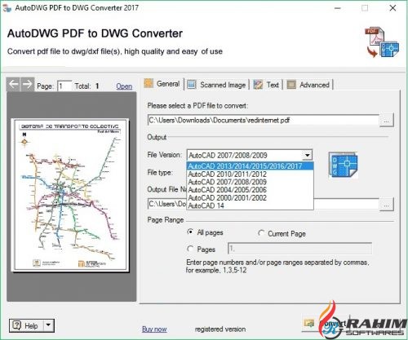408x340 pixels.
Task: Switch to the Text tab
Action: point(266,85)
